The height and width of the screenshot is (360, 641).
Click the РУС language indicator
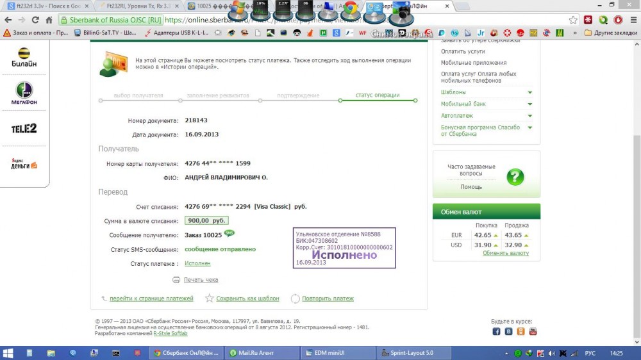coord(590,354)
